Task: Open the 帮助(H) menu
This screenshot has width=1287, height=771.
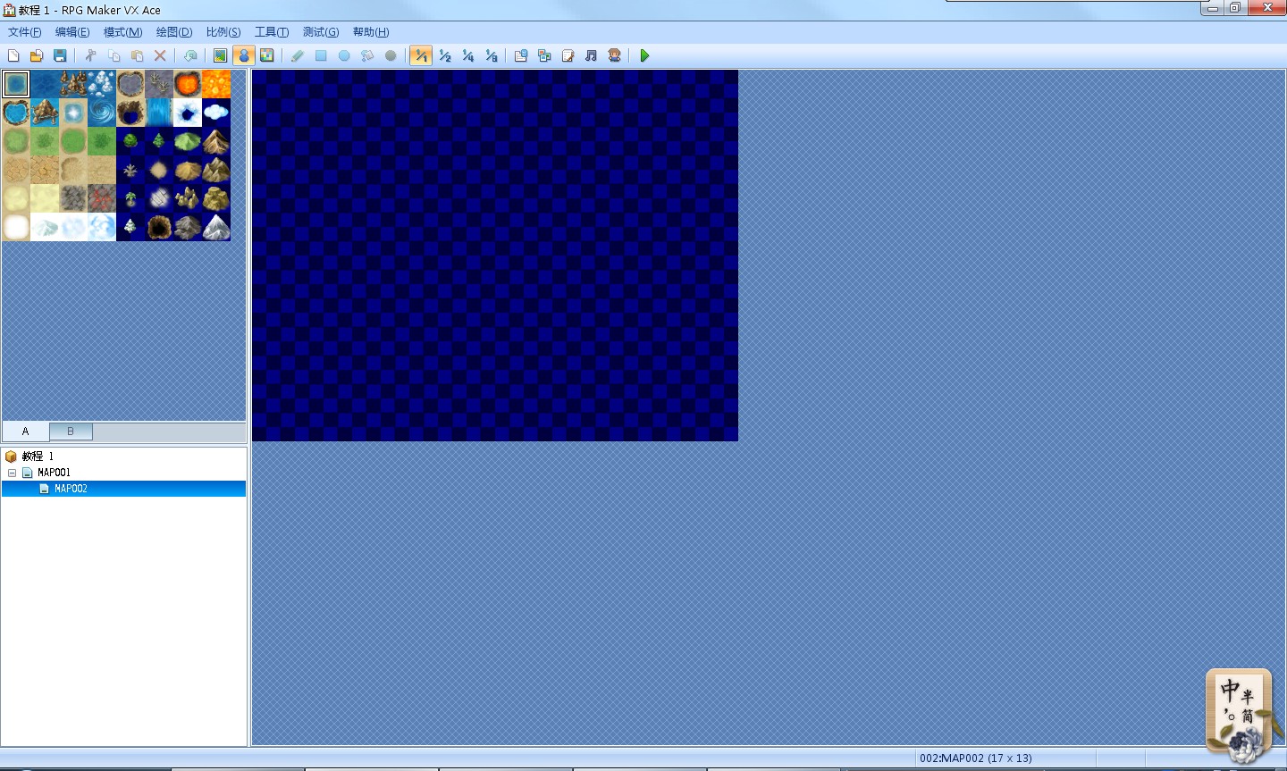Action: (x=371, y=32)
